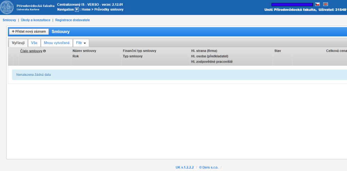Image resolution: width=347 pixels, height=171 pixels.
Task: Switch to the Vše tab
Action: coord(34,43)
